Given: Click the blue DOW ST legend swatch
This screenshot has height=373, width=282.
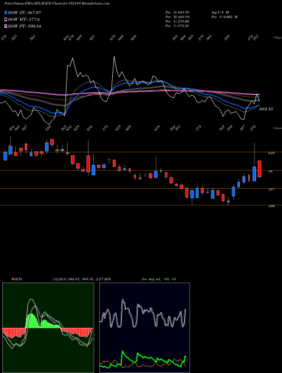Looking at the screenshot, I should click(6, 12).
